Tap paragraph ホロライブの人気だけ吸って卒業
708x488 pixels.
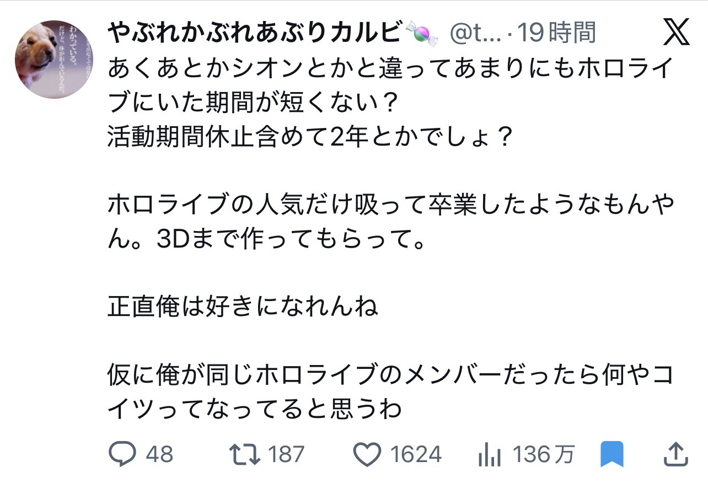[x=391, y=223]
